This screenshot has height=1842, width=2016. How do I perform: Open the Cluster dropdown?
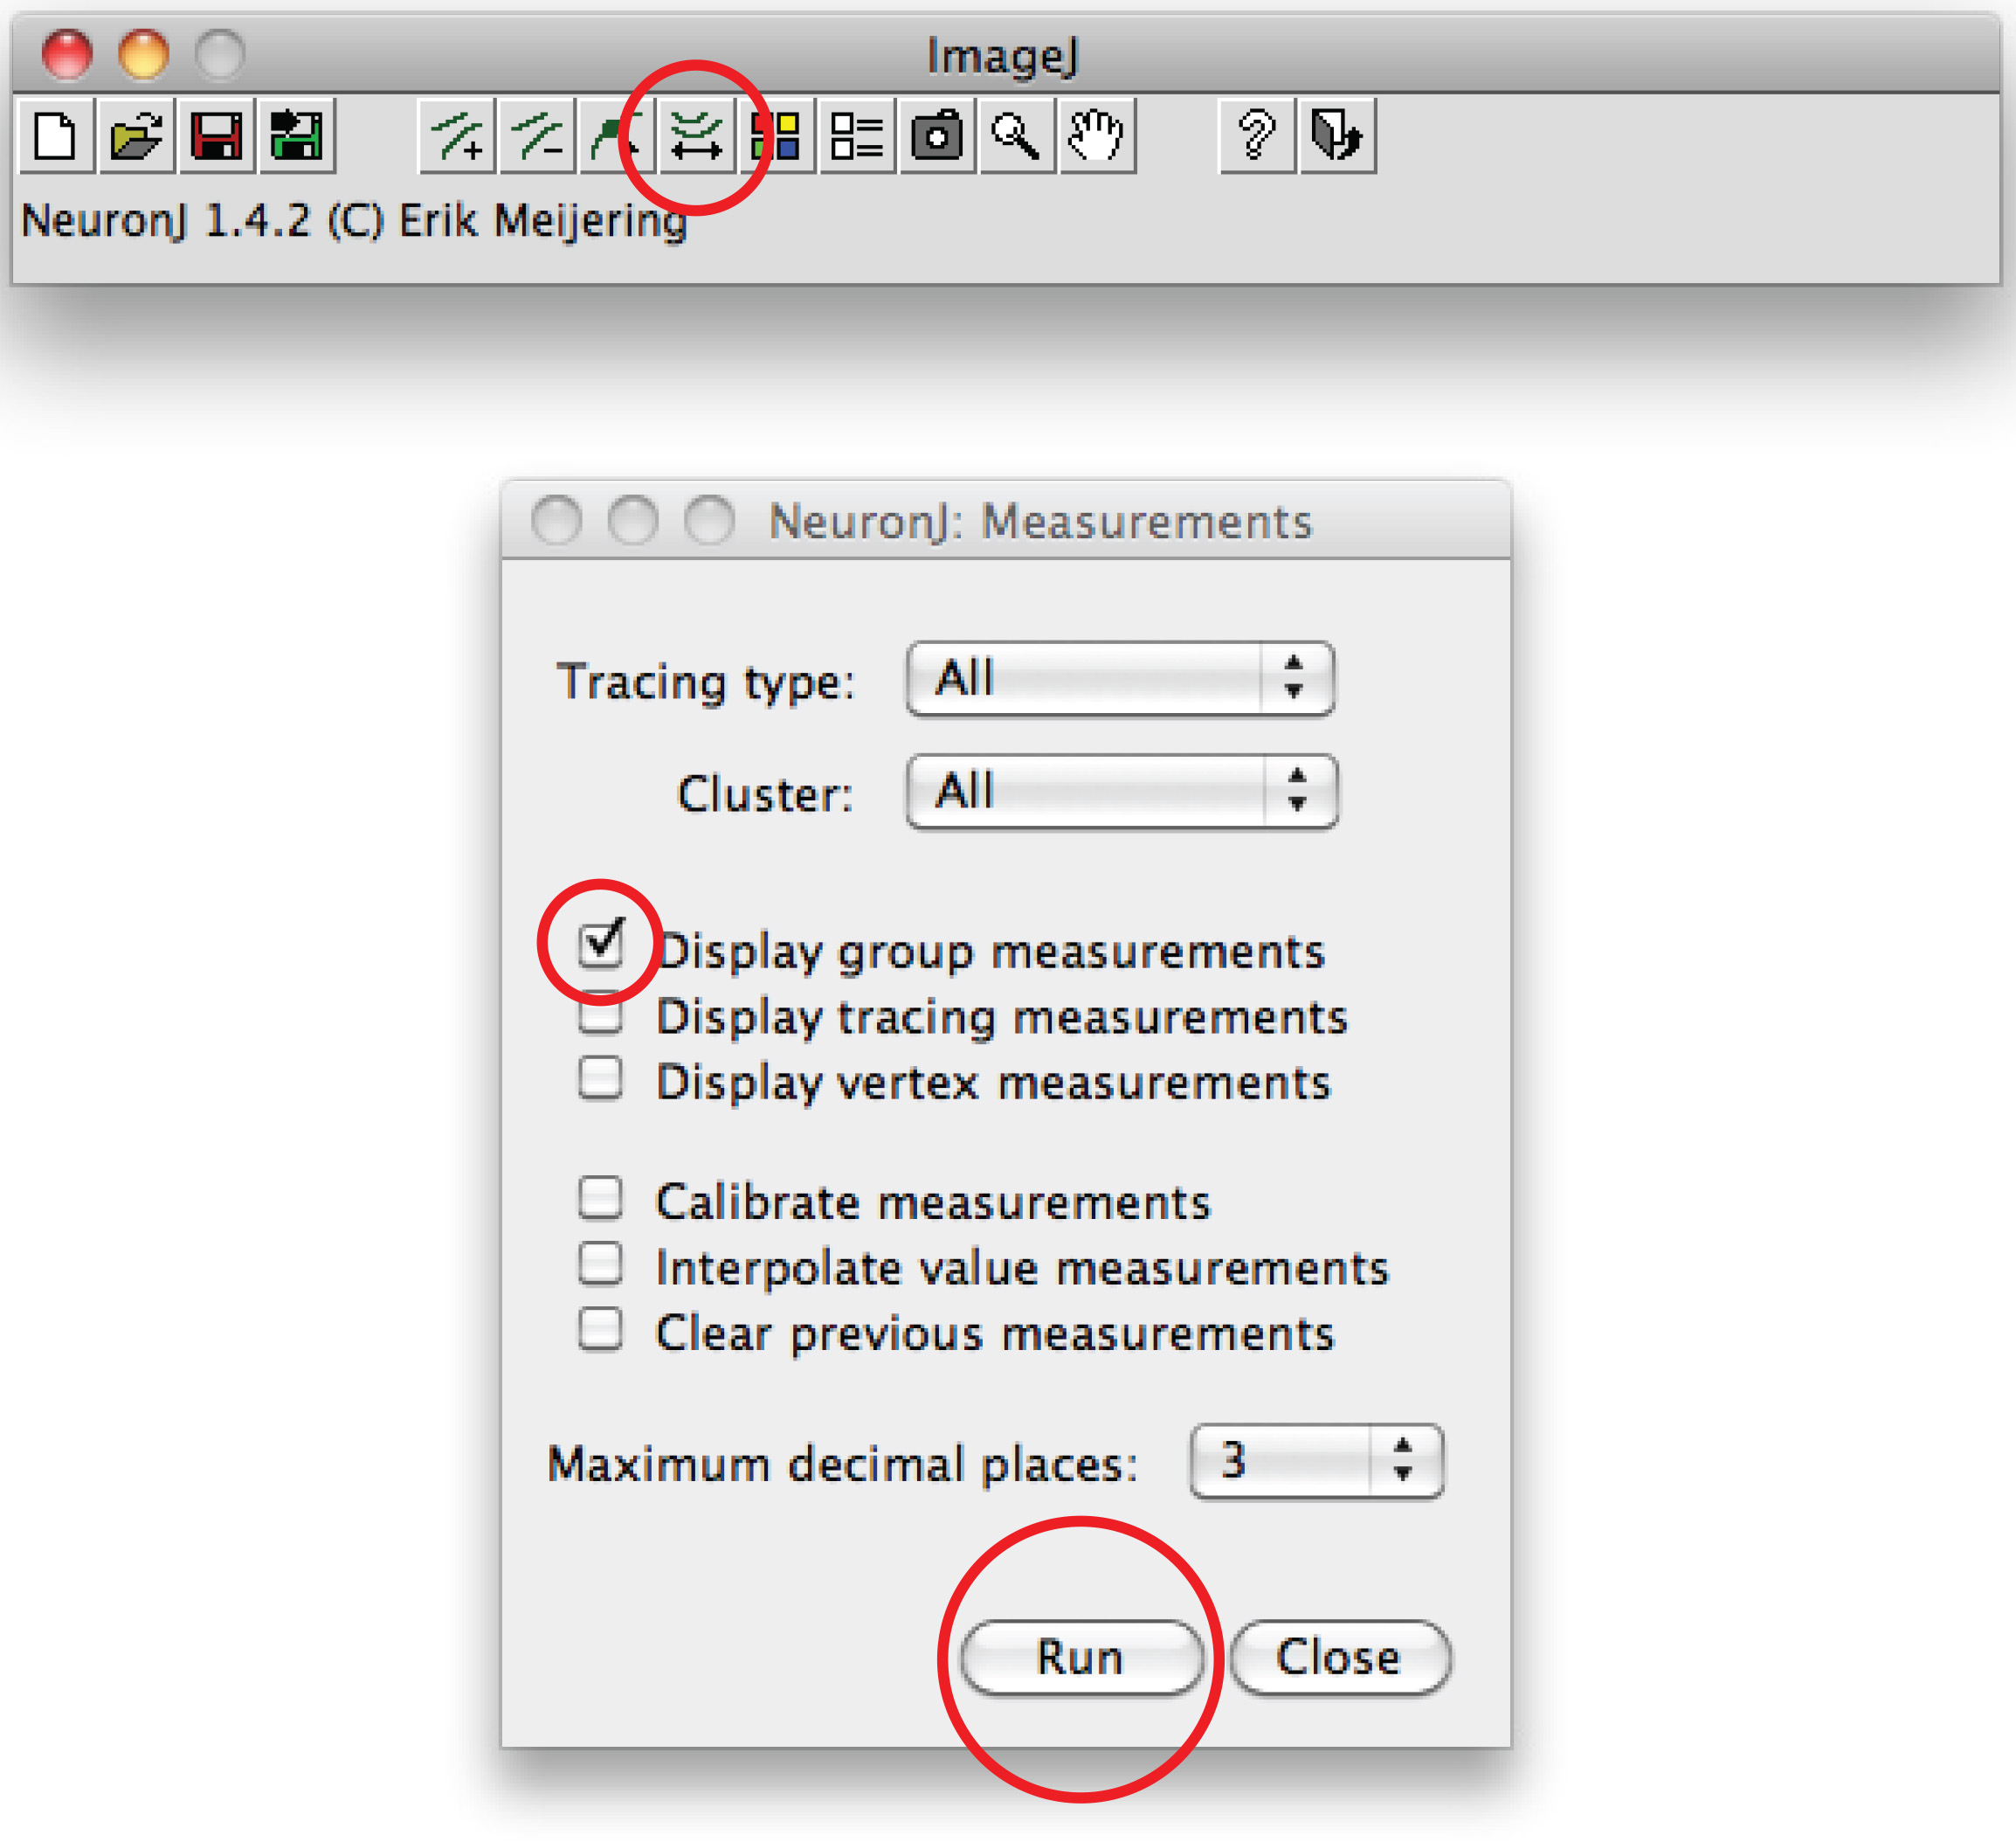[x=1121, y=792]
